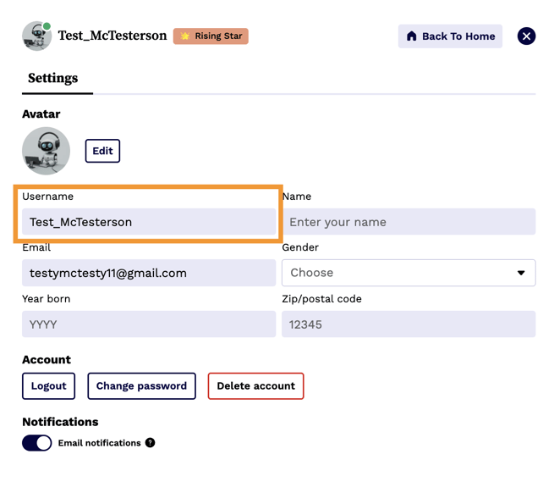The image size is (554, 482).
Task: Click the question mark help icon
Action: [150, 443]
